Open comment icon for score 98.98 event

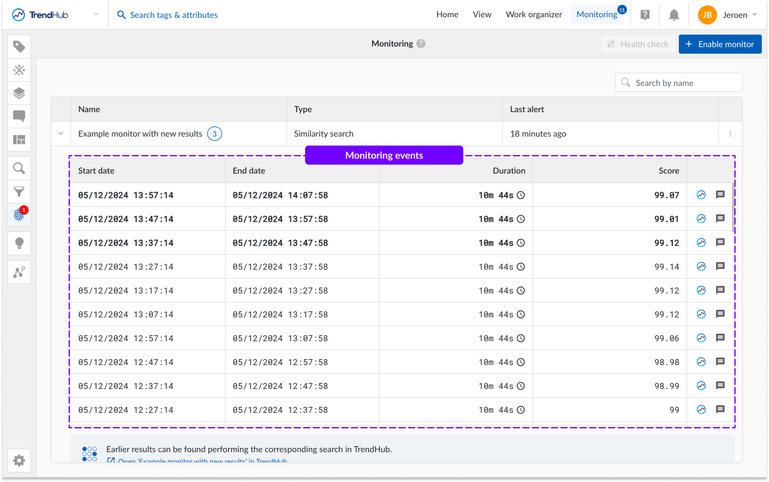tap(720, 361)
